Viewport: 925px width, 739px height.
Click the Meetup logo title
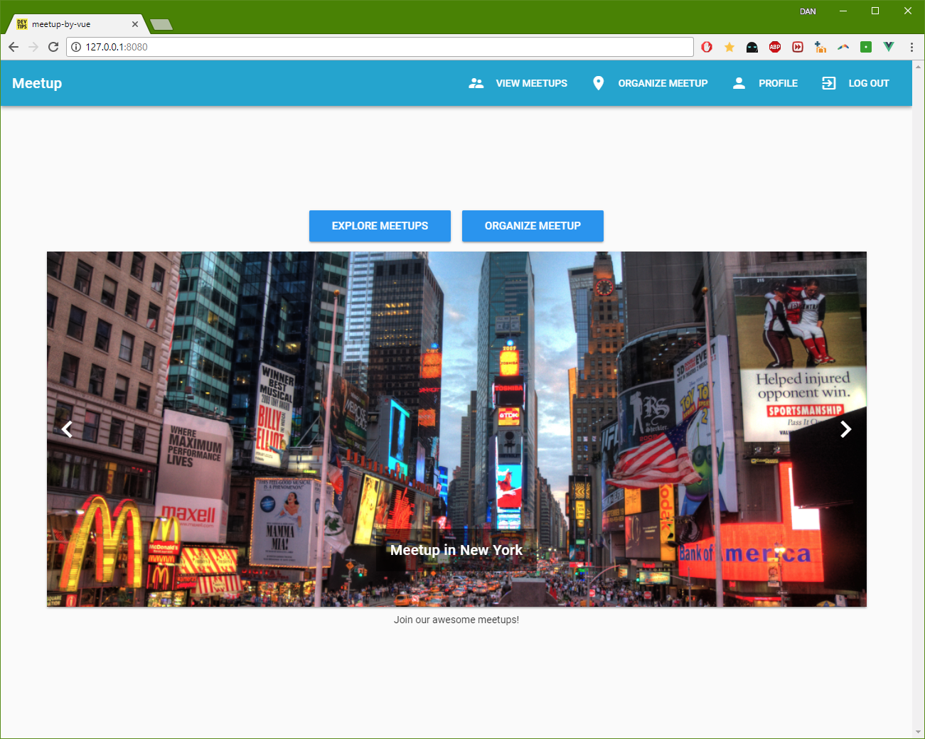pos(37,83)
